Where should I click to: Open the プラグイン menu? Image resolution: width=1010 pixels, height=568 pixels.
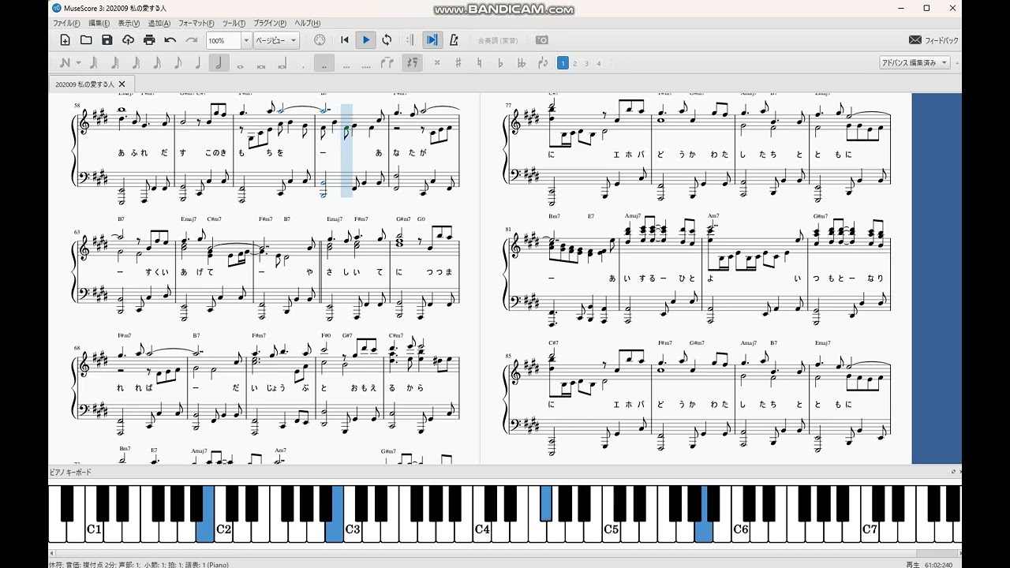(x=270, y=24)
